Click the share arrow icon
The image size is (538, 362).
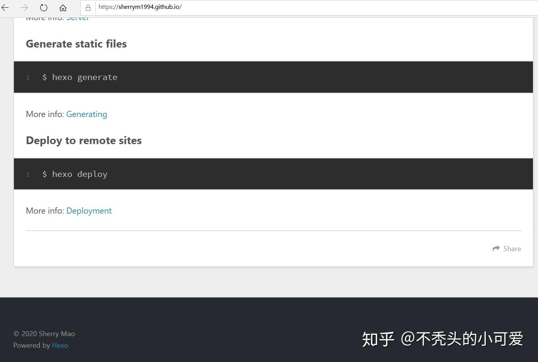coord(496,248)
